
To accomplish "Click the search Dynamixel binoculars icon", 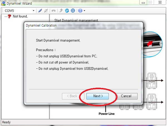I will (53, 11).
